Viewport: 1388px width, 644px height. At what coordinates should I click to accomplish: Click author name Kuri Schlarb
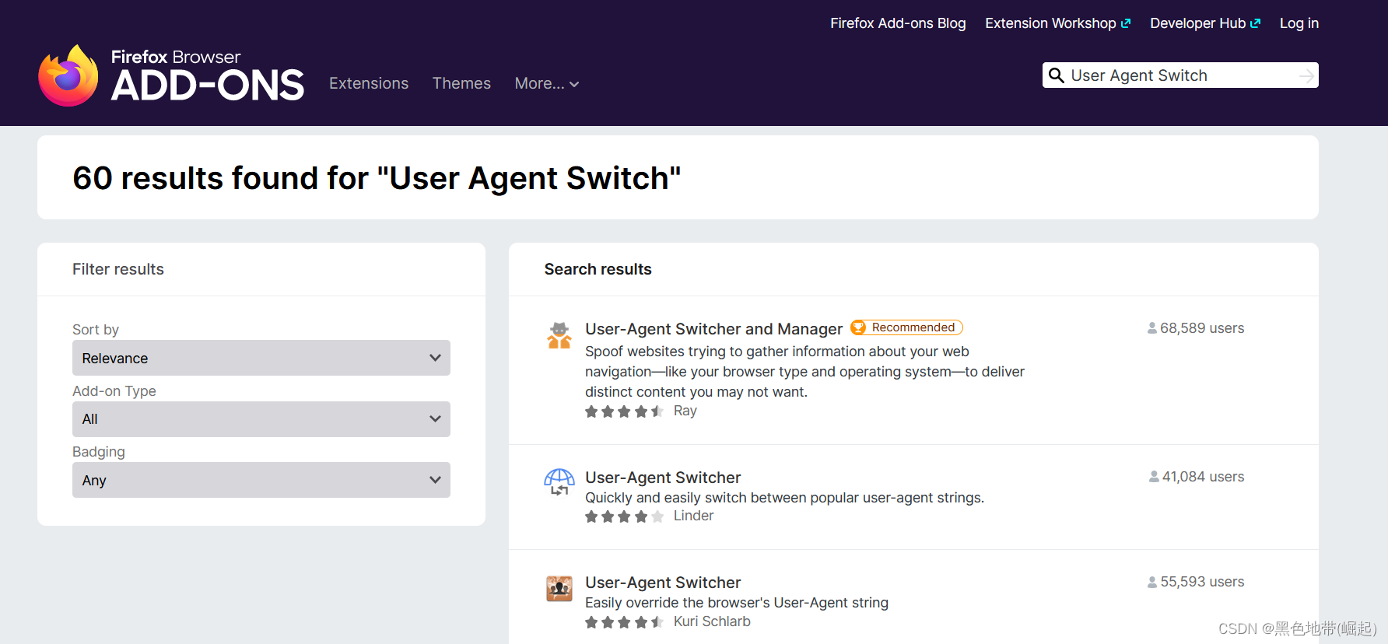[712, 621]
